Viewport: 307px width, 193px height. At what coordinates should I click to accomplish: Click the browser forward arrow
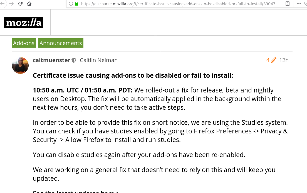[11, 4]
